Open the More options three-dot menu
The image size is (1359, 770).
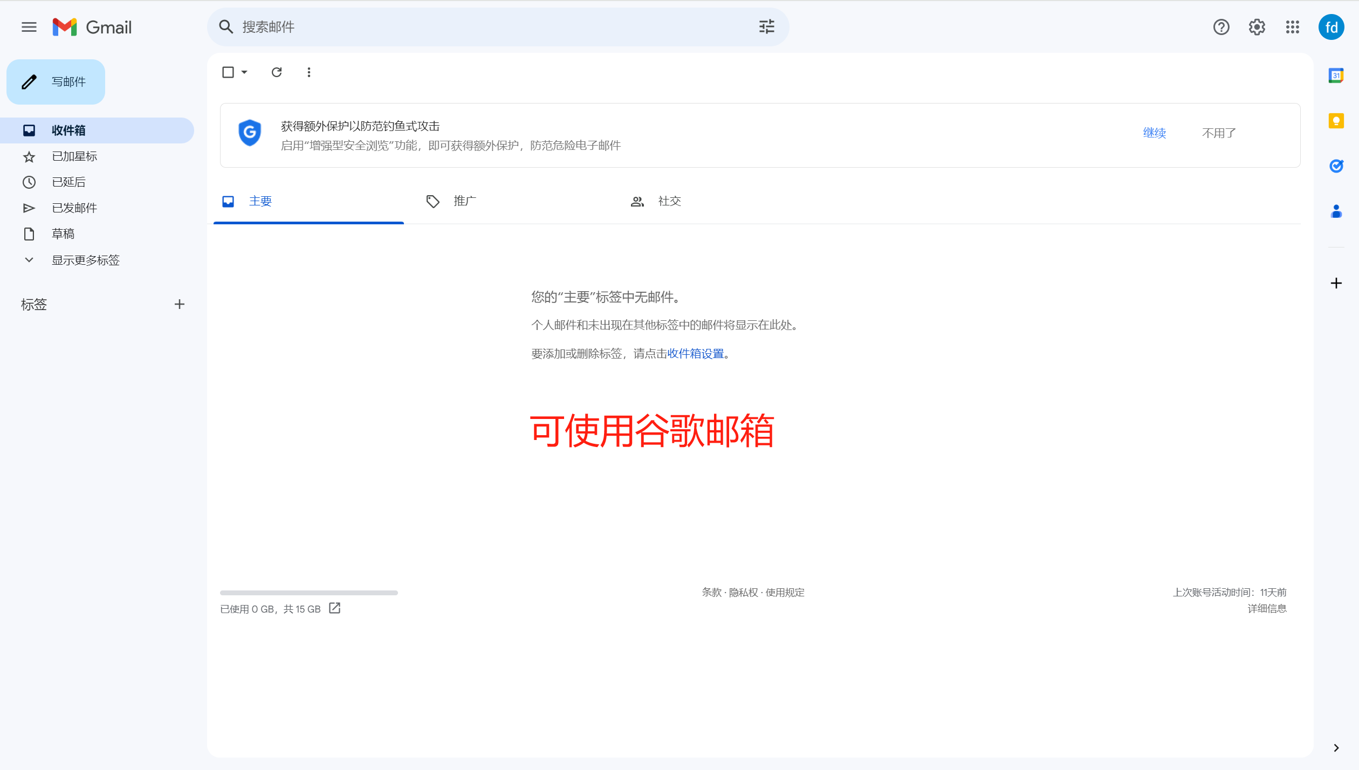[309, 72]
